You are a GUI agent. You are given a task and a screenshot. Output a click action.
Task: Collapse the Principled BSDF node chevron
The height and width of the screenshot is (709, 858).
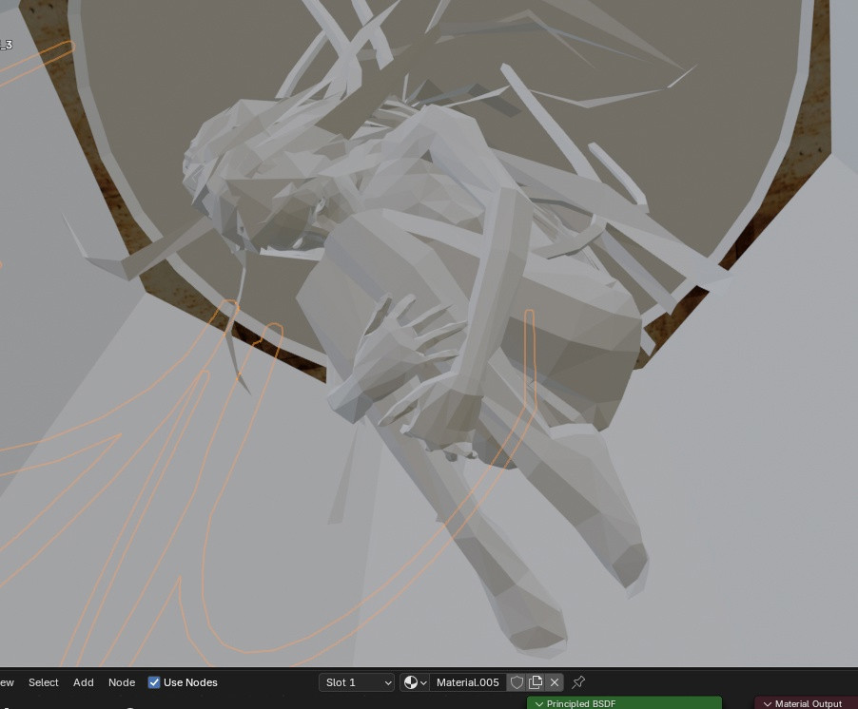pos(539,704)
